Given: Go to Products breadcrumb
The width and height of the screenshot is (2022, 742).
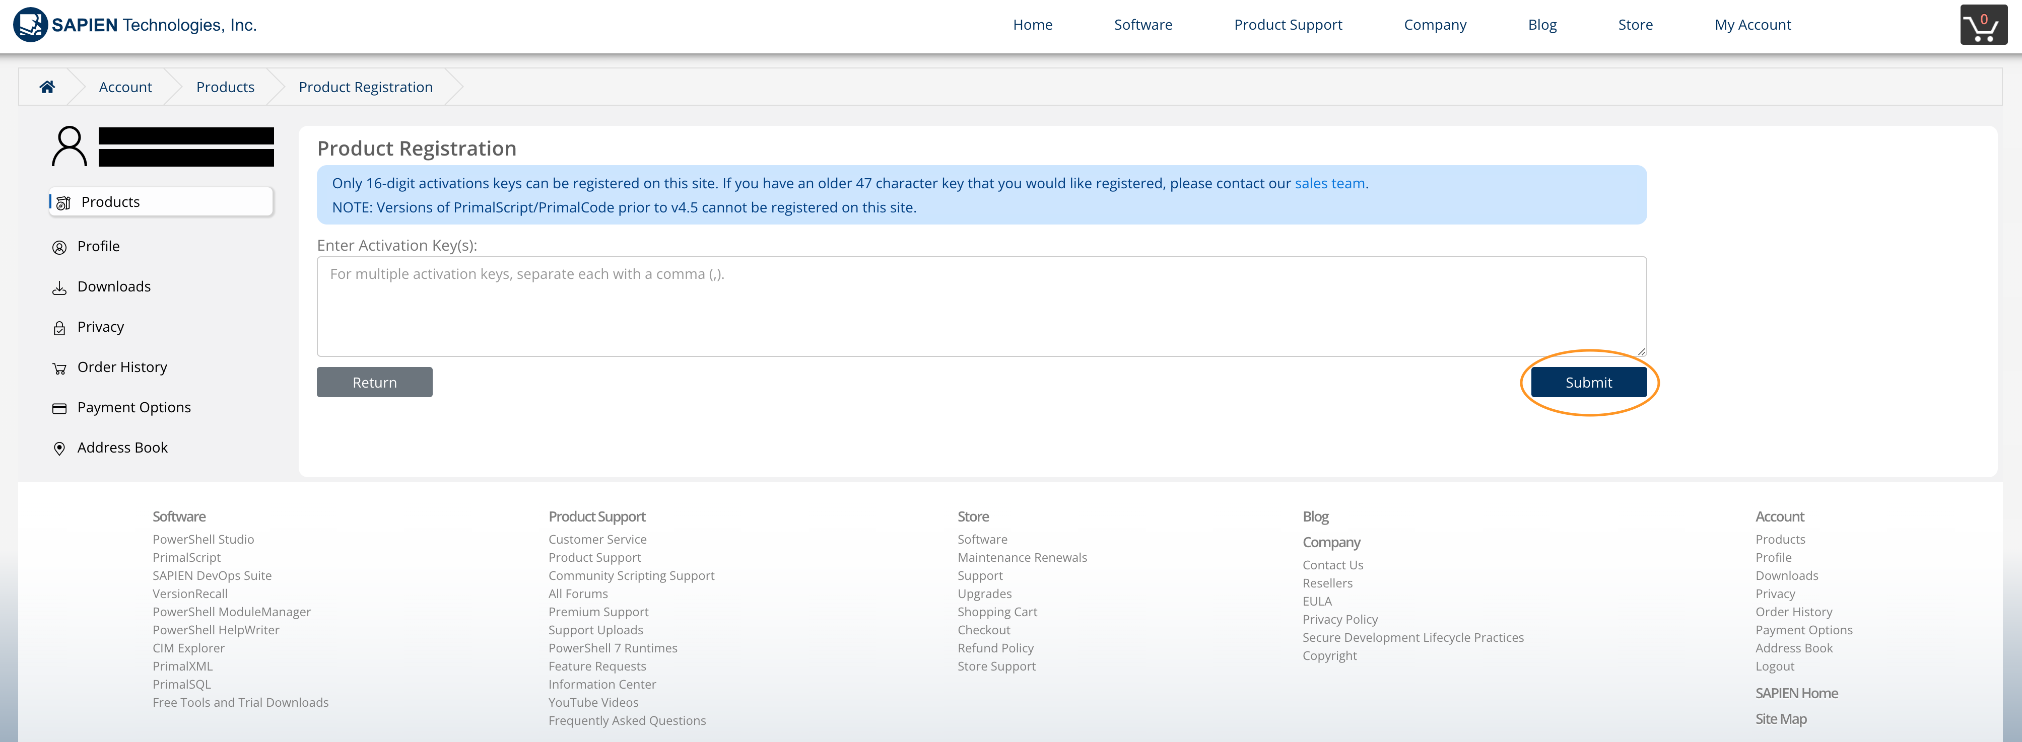Looking at the screenshot, I should [225, 87].
